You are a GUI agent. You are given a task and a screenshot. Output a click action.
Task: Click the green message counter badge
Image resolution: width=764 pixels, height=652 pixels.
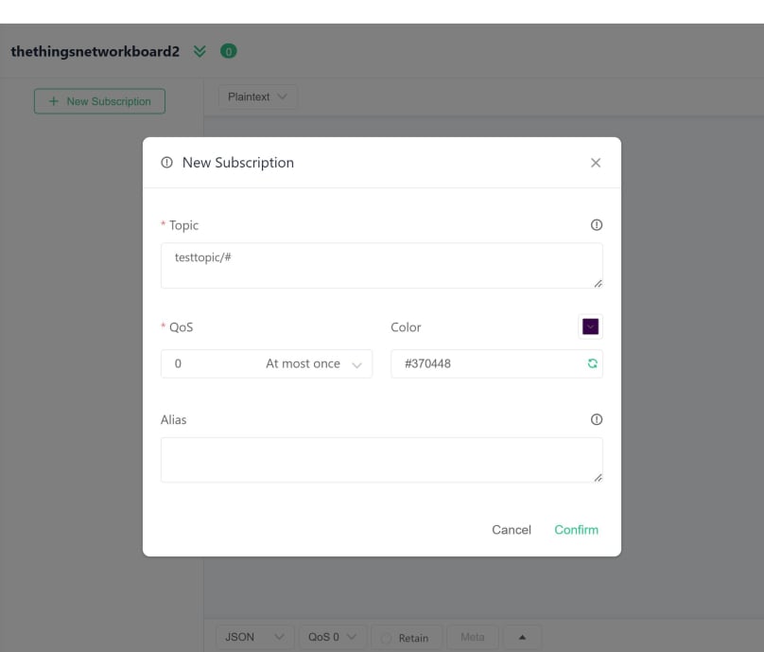[x=227, y=51]
